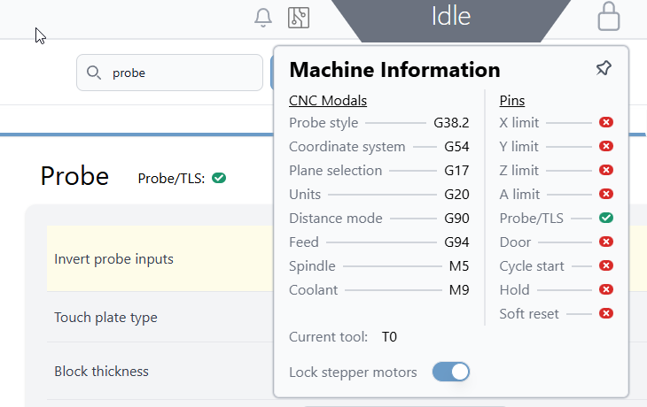The height and width of the screenshot is (407, 647).
Task: Click the search field containing "probe"
Action: (177, 73)
